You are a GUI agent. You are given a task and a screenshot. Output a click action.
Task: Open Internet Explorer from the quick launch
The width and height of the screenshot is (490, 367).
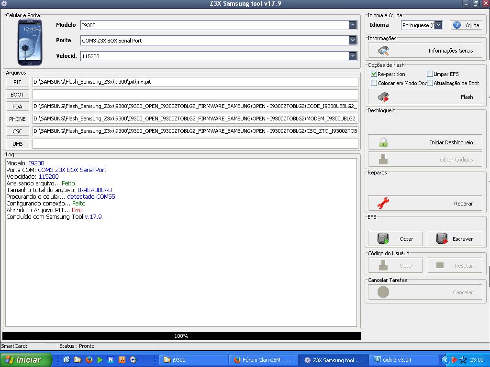point(67,359)
